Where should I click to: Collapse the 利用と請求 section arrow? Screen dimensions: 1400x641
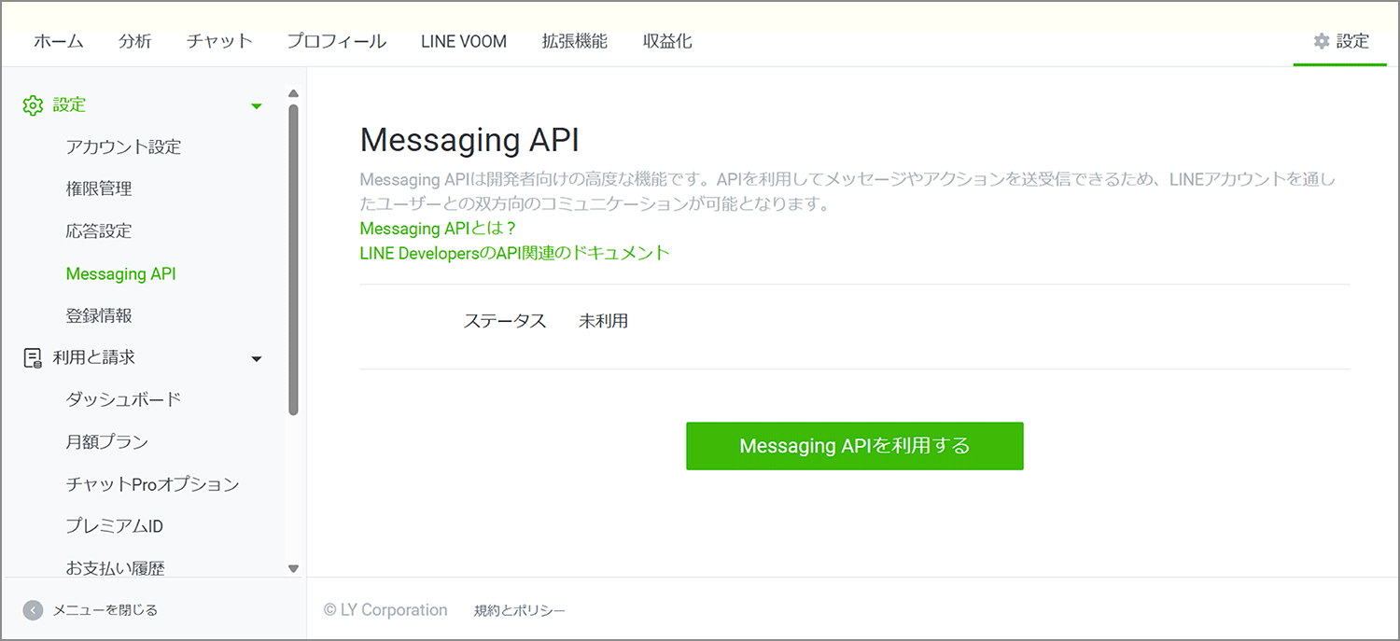(257, 359)
